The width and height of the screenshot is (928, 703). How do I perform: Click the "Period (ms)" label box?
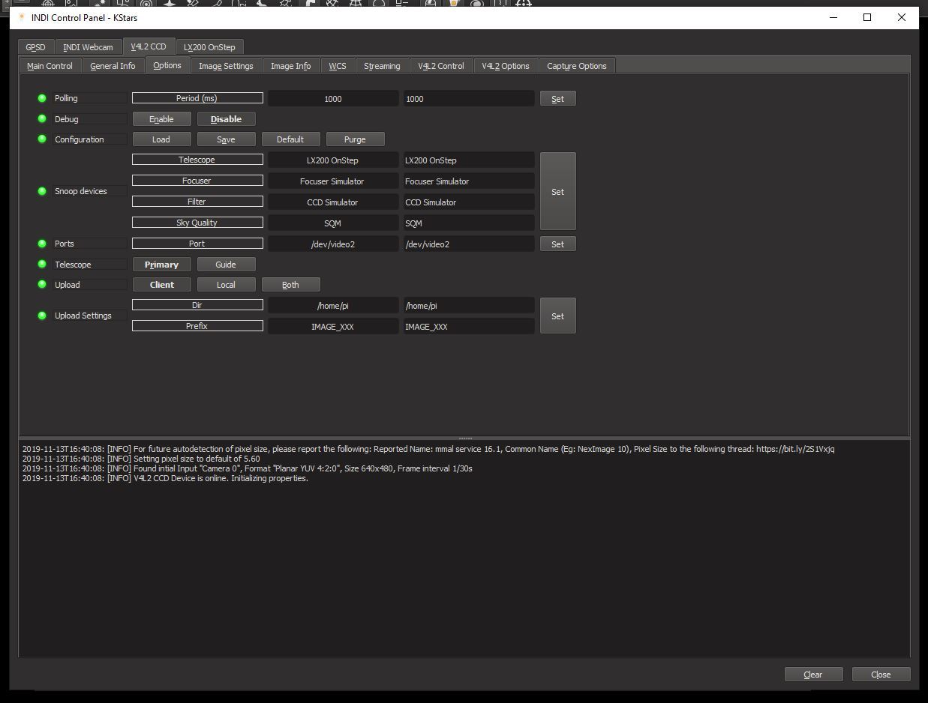197,98
